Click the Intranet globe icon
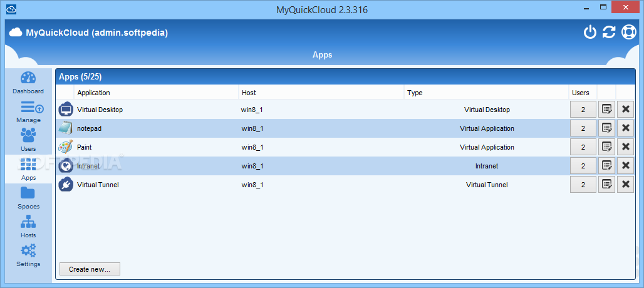This screenshot has height=288, width=644. click(65, 166)
